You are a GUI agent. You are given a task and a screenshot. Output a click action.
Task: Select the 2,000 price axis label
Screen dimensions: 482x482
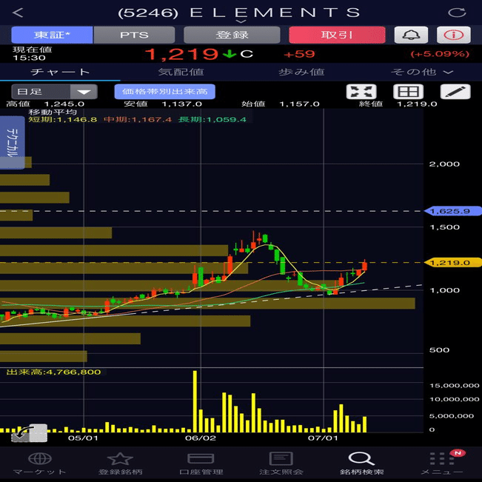coord(444,164)
